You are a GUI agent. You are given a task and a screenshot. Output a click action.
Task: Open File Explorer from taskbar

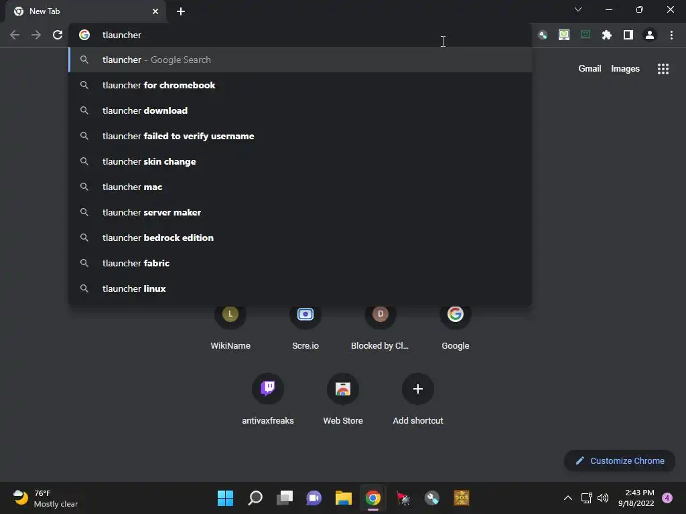(x=344, y=498)
